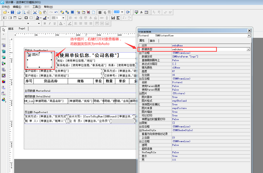Select the pointer arrow tool in left toolbox
The width and height of the screenshot is (263, 173).
[4, 30]
